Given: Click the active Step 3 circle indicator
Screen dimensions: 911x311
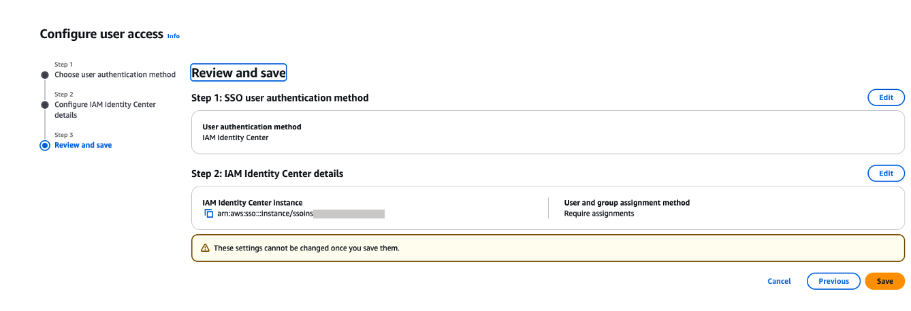Looking at the screenshot, I should point(45,145).
